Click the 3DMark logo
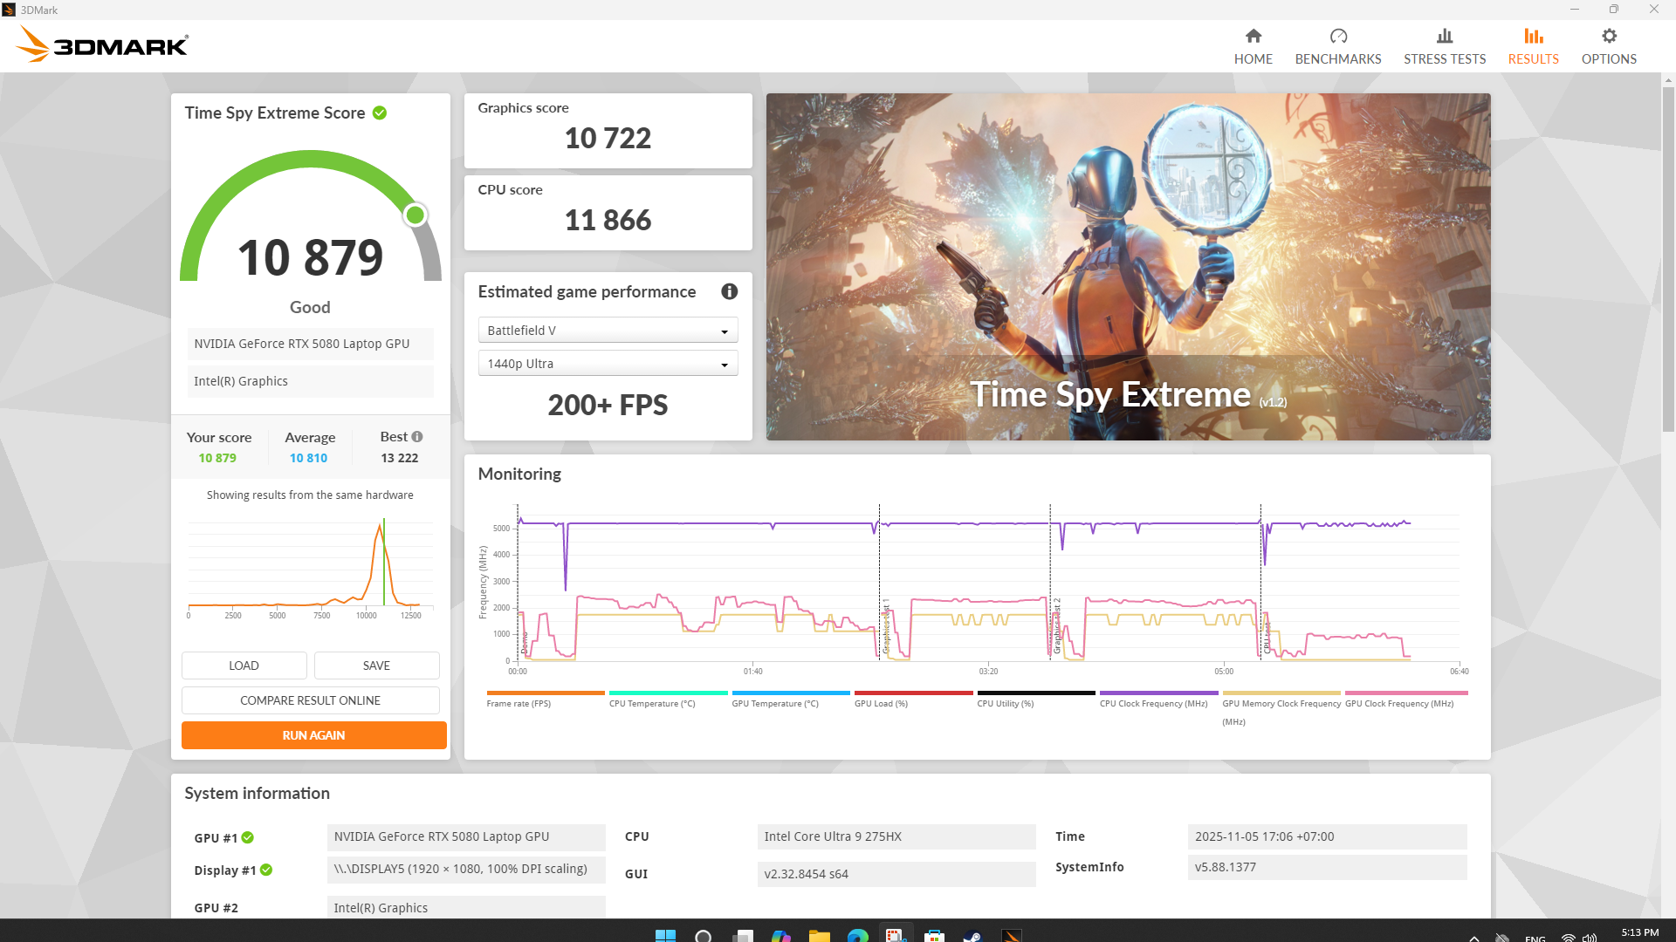The height and width of the screenshot is (942, 1676). [102, 44]
